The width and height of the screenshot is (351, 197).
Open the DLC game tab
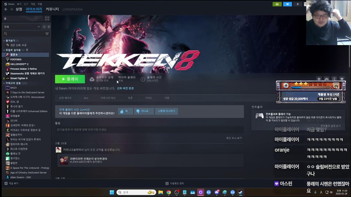click(86, 98)
